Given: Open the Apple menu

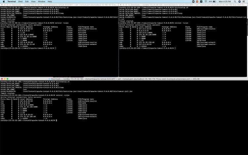Looking at the screenshot, I should [3, 1].
